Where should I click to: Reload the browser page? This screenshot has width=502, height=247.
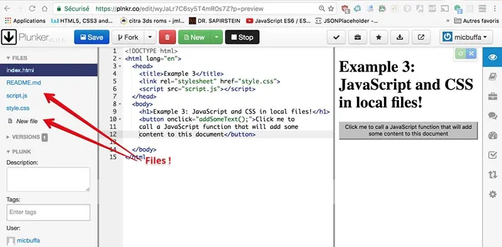tap(32, 9)
